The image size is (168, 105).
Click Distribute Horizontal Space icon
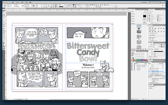152,39
